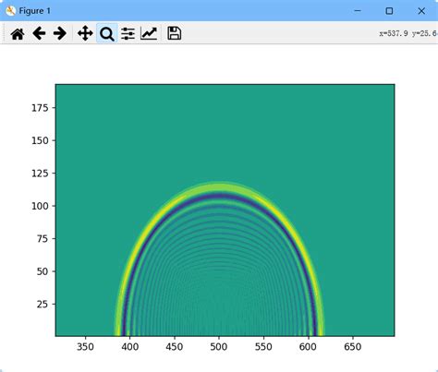This screenshot has width=438, height=372.
Task: Click the Figure 1 title text
Action: (x=34, y=11)
